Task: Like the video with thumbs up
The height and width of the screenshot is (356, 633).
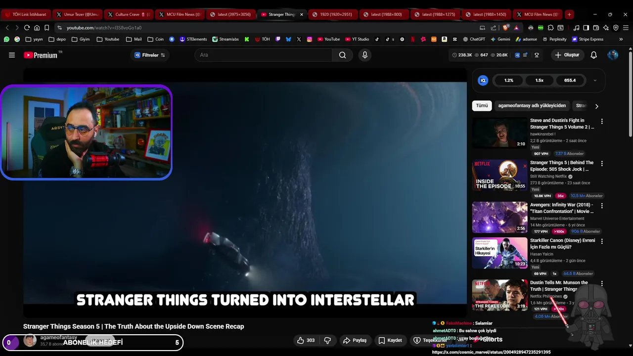Action: [x=306, y=340]
